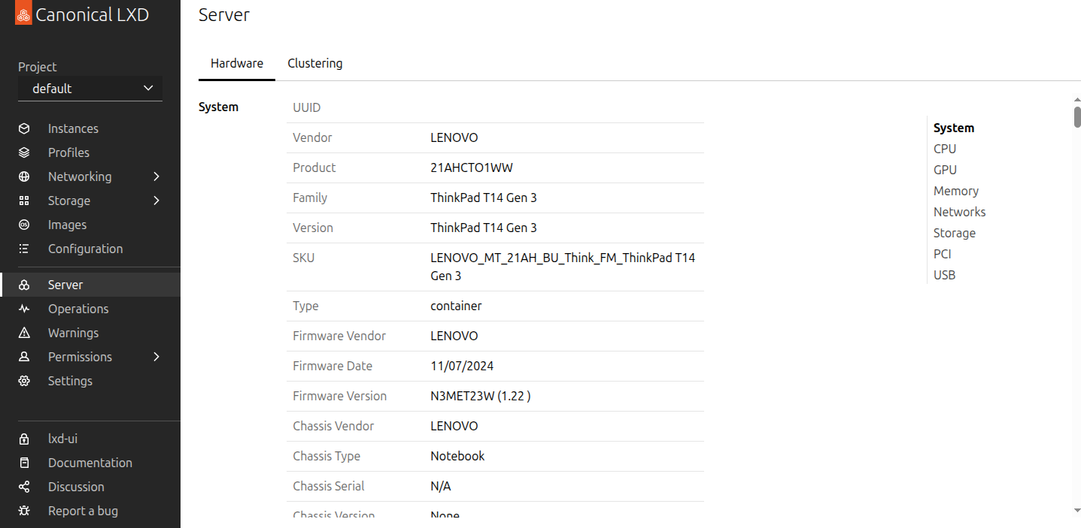Click the Networking globe icon
This screenshot has width=1081, height=528.
click(24, 177)
